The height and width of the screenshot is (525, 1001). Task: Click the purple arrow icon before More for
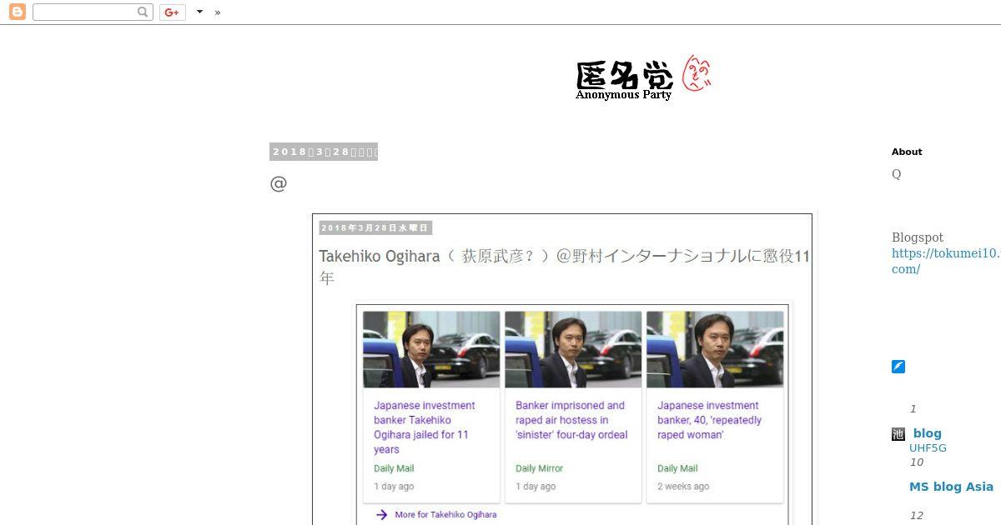pyautogui.click(x=382, y=515)
